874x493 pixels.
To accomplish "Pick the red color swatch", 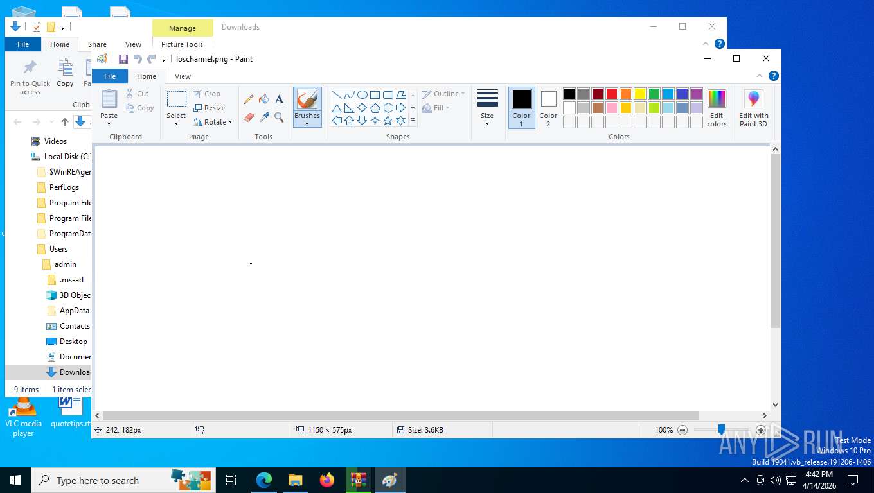I will click(x=612, y=94).
